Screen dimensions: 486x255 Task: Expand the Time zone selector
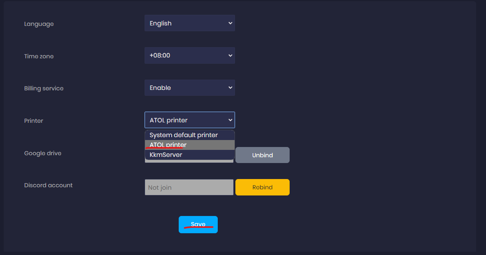click(x=189, y=55)
